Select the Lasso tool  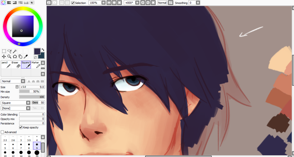click(10, 51)
